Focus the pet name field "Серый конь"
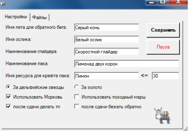The width and height of the screenshot is (188, 131). coord(106,28)
